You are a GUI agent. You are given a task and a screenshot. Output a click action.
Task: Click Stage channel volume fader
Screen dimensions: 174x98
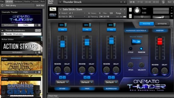point(62,44)
